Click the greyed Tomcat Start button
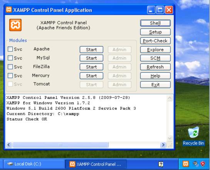210x170 pixels. coord(91,85)
